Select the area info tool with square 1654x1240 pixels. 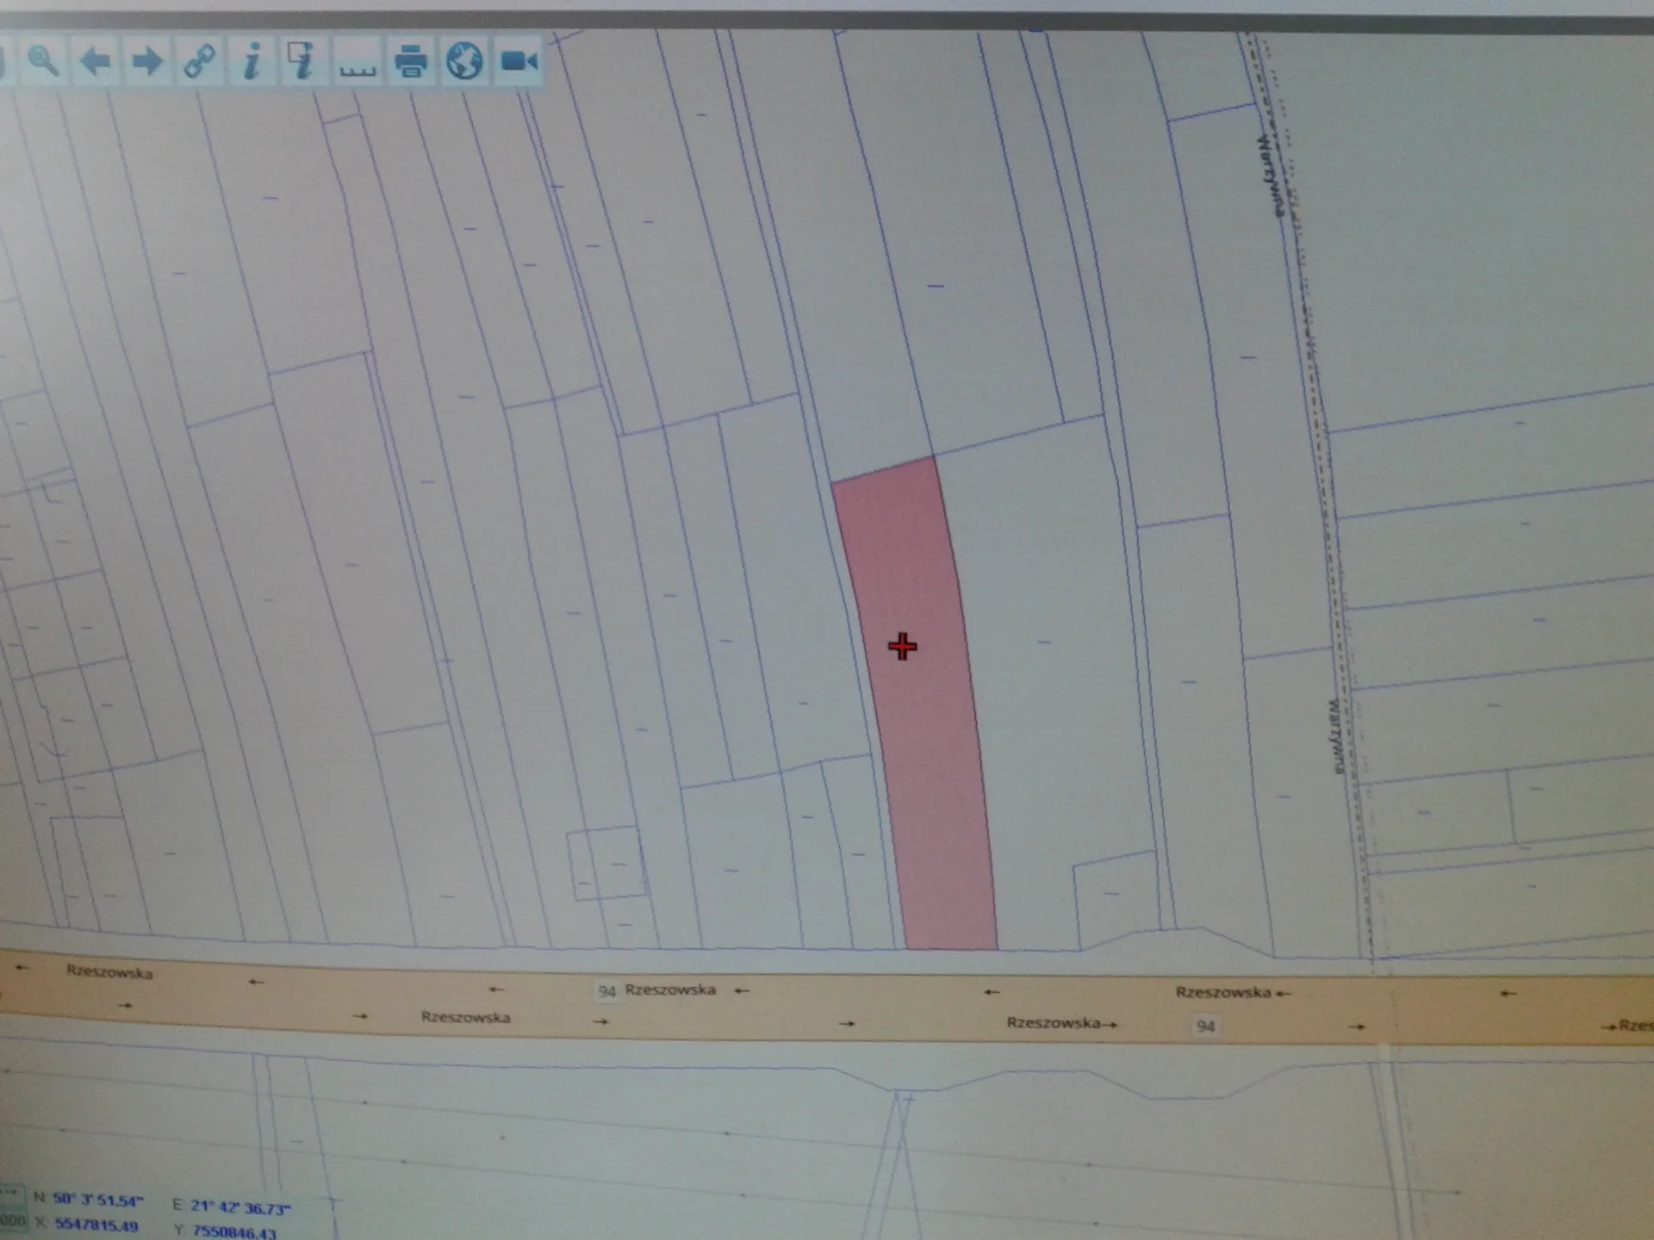[x=302, y=61]
